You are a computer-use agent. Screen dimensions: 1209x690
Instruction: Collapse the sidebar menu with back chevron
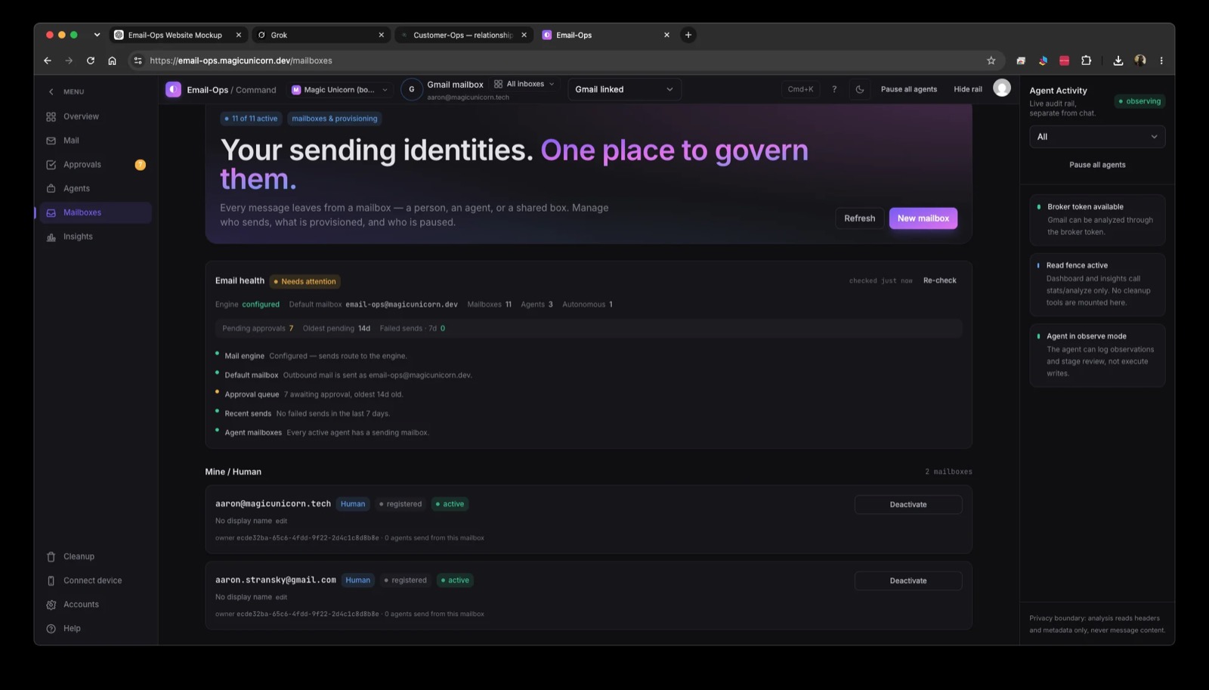coord(51,92)
